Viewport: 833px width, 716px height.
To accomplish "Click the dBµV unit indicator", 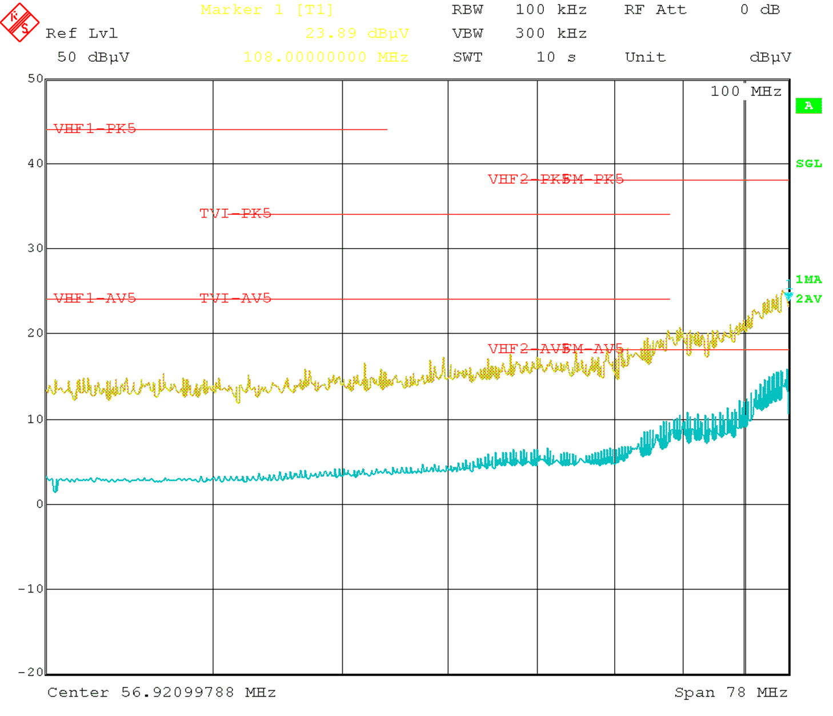I will [x=771, y=57].
